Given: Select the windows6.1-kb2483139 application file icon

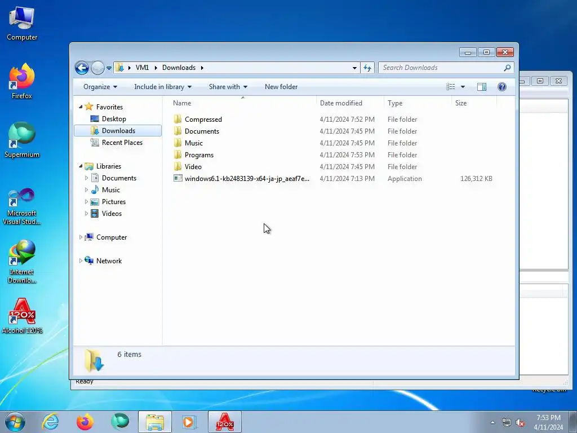Looking at the screenshot, I should tap(177, 179).
